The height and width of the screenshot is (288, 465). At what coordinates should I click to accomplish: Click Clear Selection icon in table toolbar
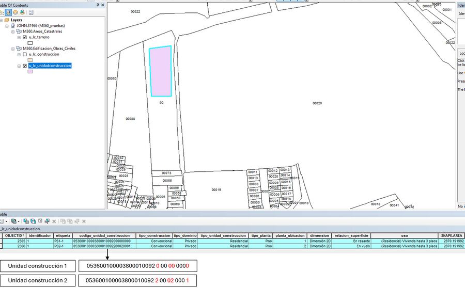point(40,221)
